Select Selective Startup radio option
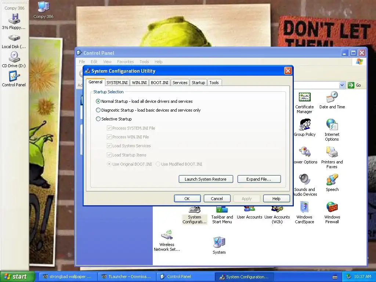Screen dimensions: 376x282 98,119
